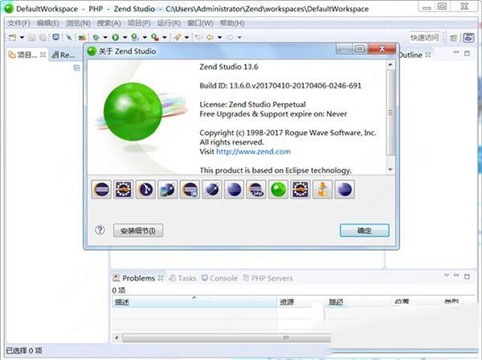Click the Problems horizontal scrollbar thumb
This screenshot has height=360, width=482.
click(x=227, y=338)
